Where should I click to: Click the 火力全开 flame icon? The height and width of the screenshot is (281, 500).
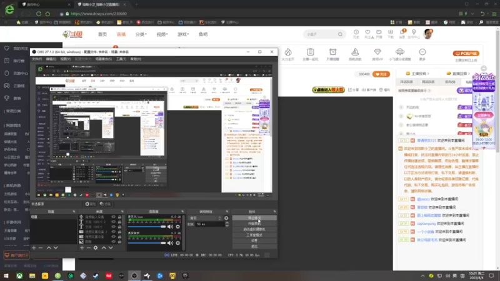click(288, 54)
